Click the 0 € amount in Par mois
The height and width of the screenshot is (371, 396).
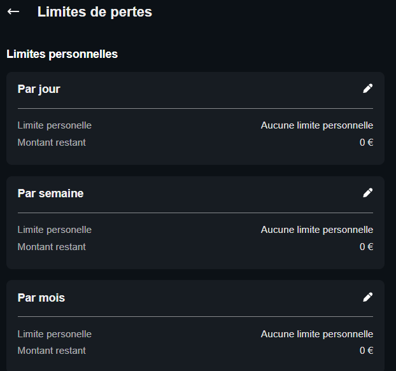pyautogui.click(x=366, y=351)
